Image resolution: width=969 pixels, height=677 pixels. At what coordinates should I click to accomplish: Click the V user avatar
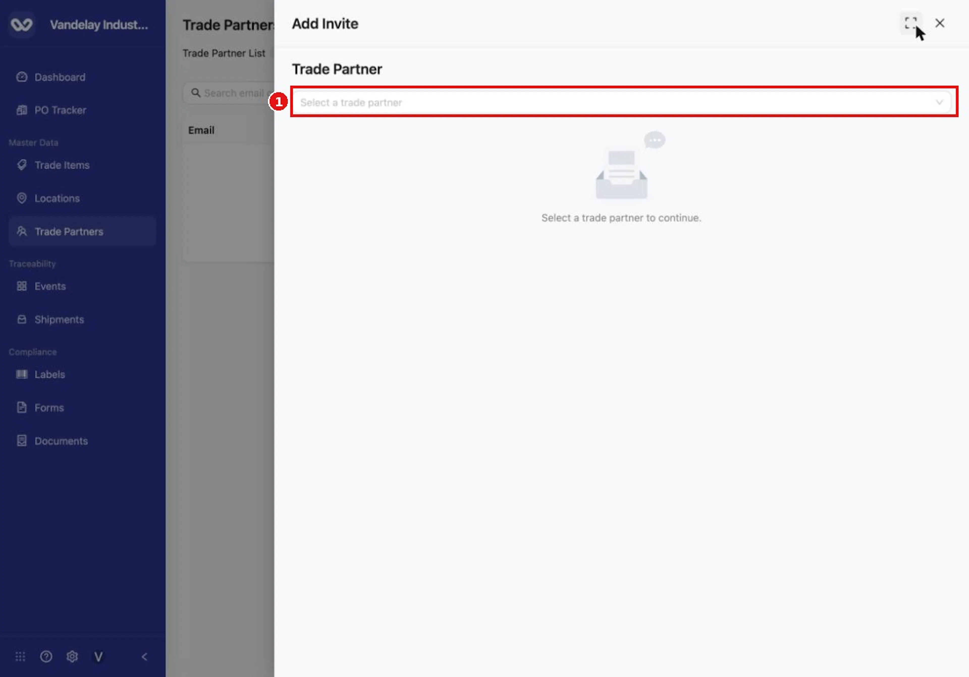tap(98, 657)
